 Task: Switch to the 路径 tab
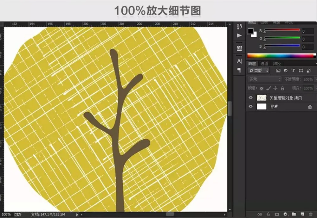click(277, 64)
